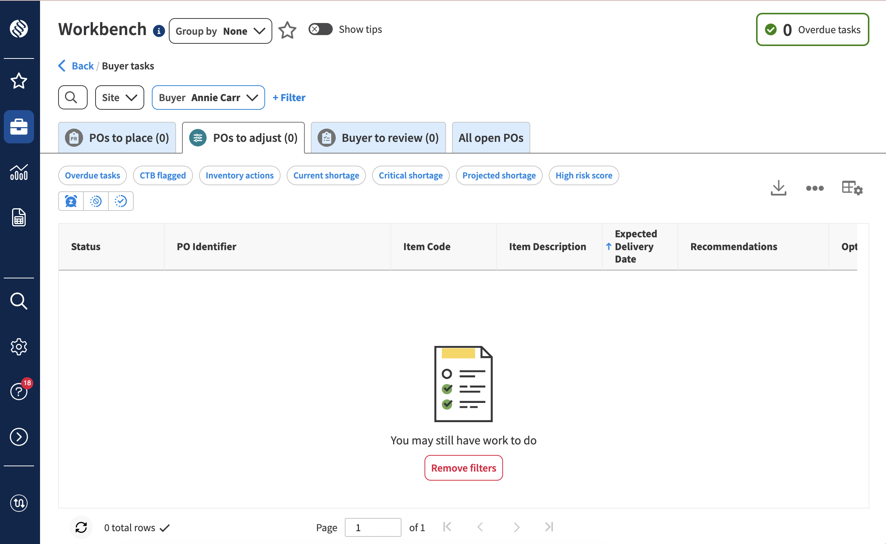
Task: Switch to POs to place tab
Action: click(117, 138)
